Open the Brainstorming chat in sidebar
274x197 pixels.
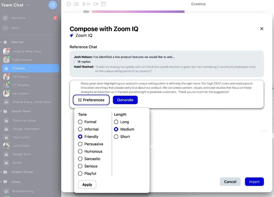[23, 191]
